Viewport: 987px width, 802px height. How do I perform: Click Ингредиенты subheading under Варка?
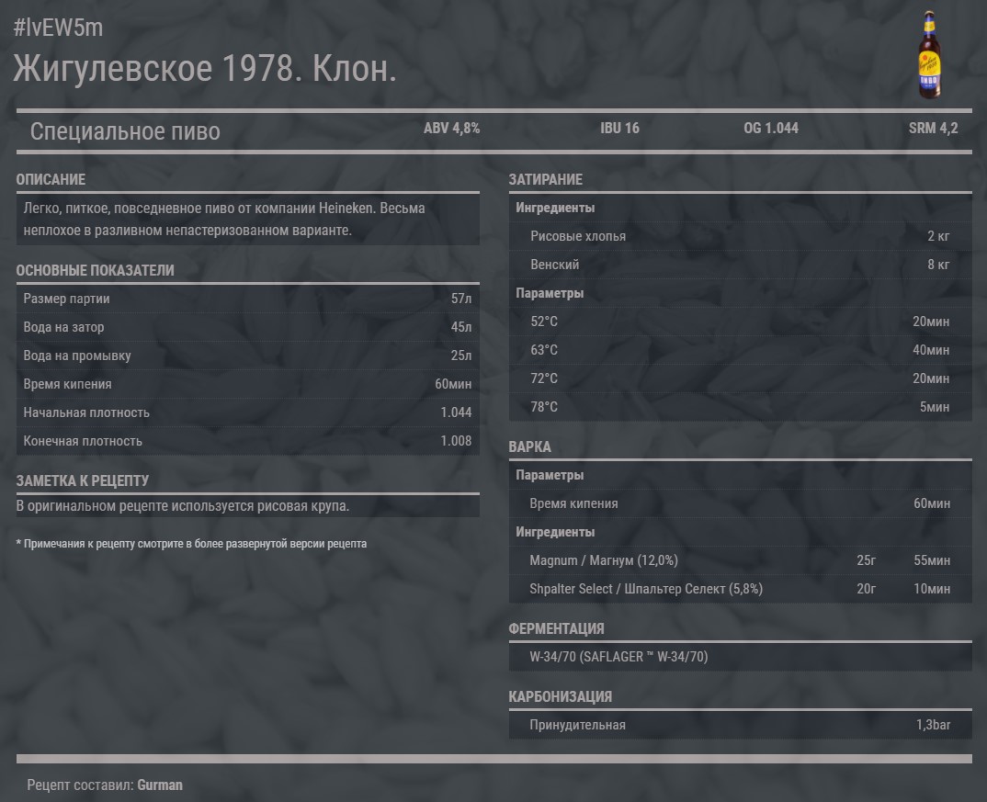(555, 532)
